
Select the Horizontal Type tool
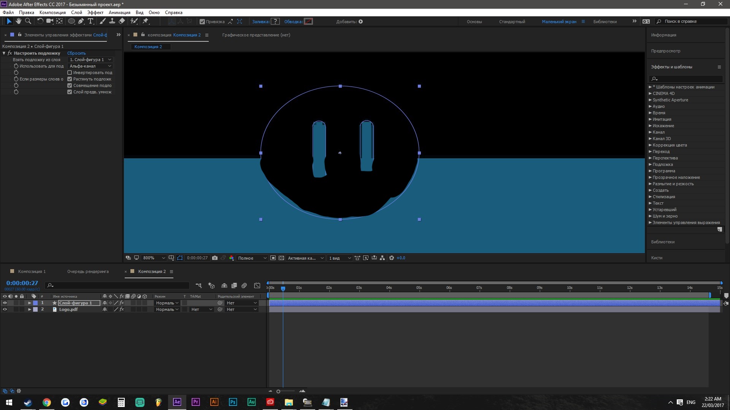[x=90, y=21]
